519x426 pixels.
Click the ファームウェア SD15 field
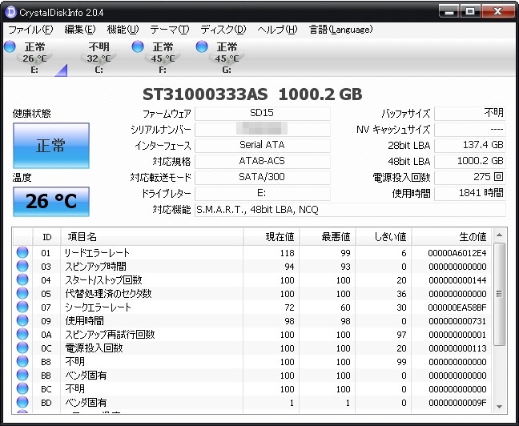click(262, 114)
